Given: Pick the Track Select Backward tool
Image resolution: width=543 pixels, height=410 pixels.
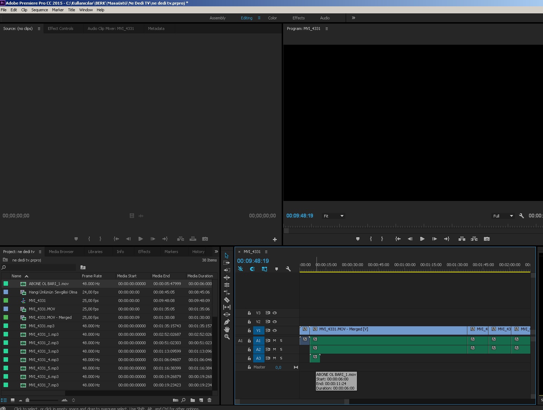Looking at the screenshot, I should (x=227, y=270).
